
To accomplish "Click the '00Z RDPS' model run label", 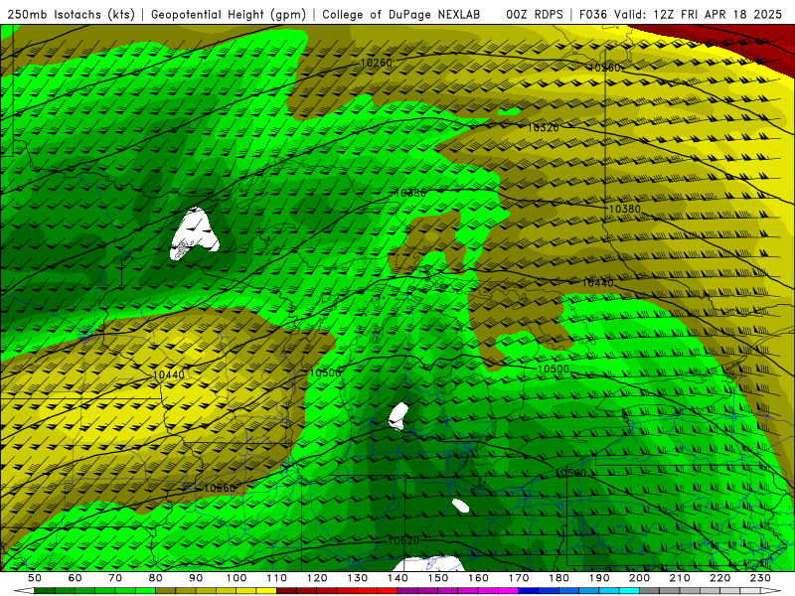I will [535, 15].
